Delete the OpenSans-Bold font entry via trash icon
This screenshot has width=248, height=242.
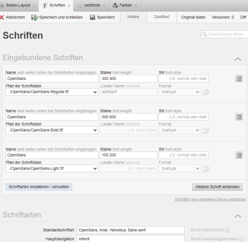[x=239, y=117]
